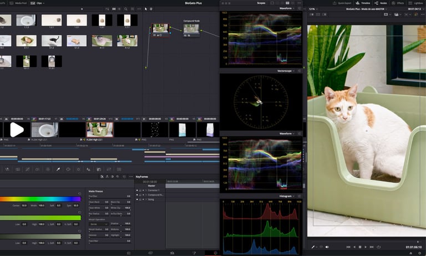Image resolution: width=426 pixels, height=256 pixels.
Task: Jump to the first frame
Action: pyautogui.click(x=348, y=247)
